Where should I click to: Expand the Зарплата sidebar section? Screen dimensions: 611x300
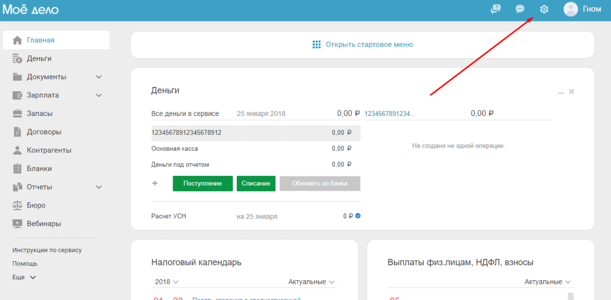(x=99, y=96)
